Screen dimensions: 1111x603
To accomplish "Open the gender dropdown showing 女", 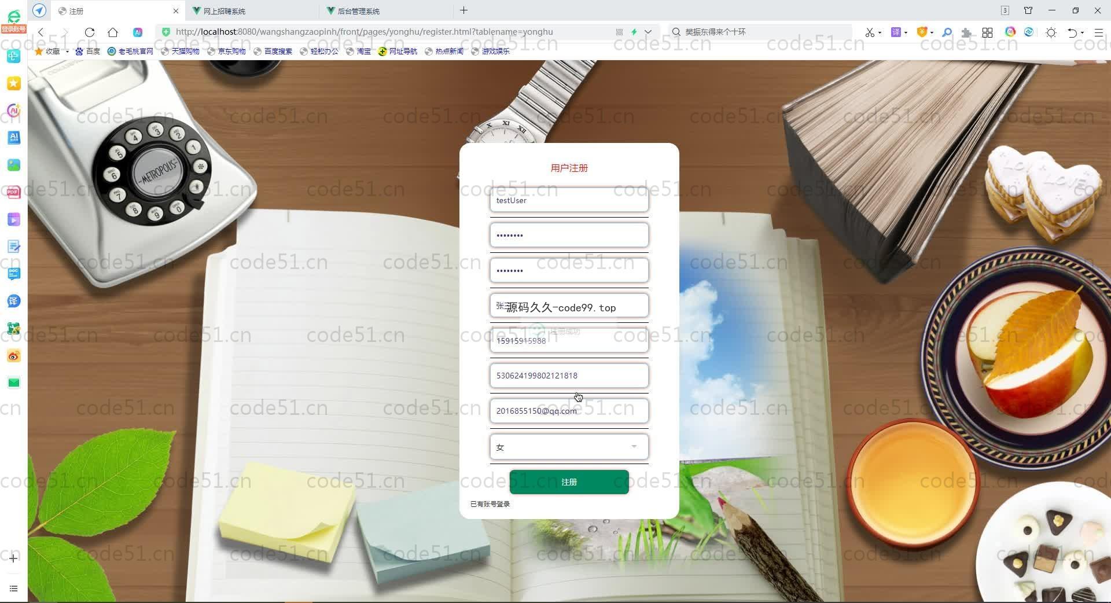I will tap(569, 447).
